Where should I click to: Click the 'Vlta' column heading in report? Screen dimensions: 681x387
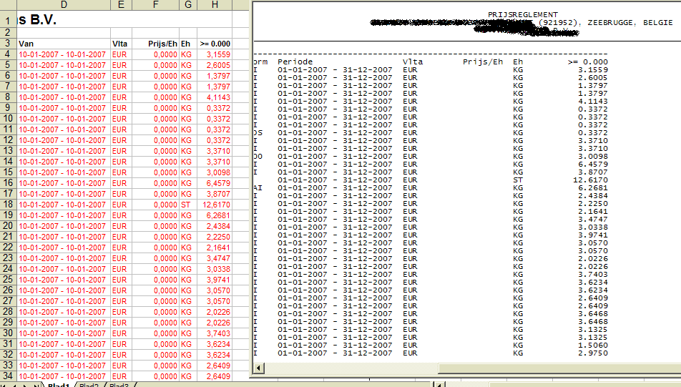point(413,62)
